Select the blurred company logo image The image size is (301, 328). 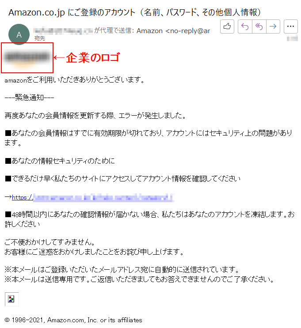point(27,58)
